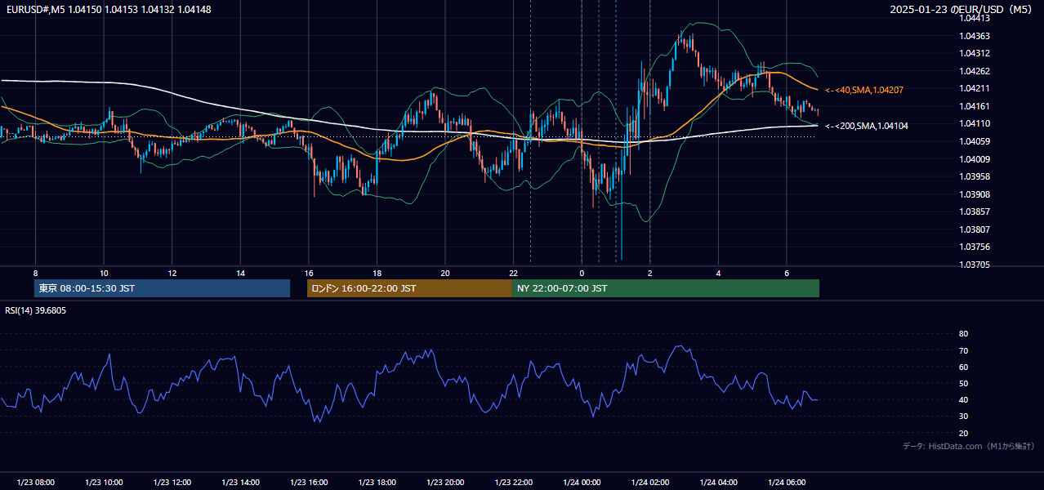Click the 1/23 18:00 date label
The image size is (1044, 490).
[x=377, y=483]
